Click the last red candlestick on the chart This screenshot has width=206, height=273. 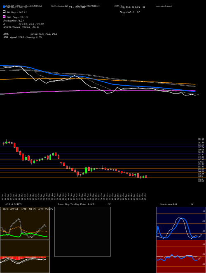click(146, 177)
